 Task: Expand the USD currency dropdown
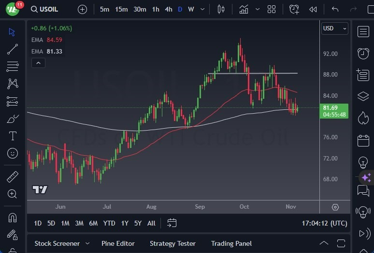coord(334,28)
